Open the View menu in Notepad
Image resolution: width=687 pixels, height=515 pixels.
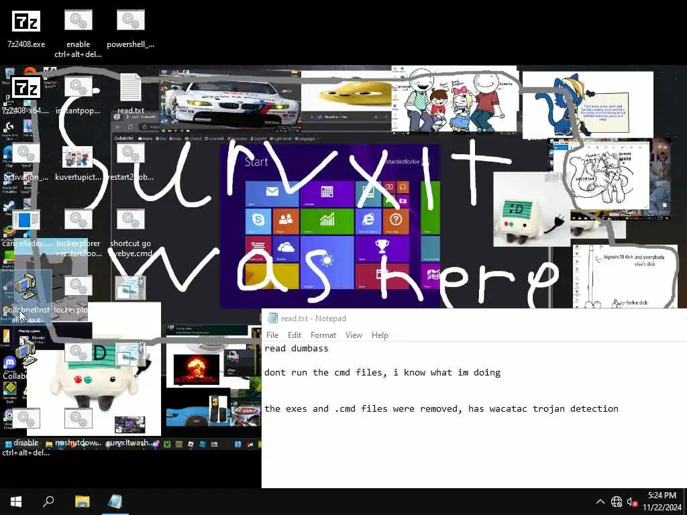pyautogui.click(x=354, y=335)
